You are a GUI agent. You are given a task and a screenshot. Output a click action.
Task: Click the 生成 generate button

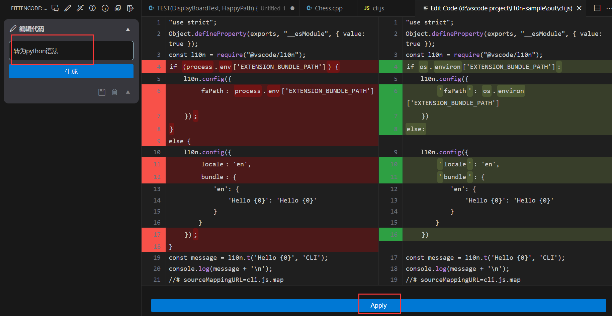tap(71, 71)
